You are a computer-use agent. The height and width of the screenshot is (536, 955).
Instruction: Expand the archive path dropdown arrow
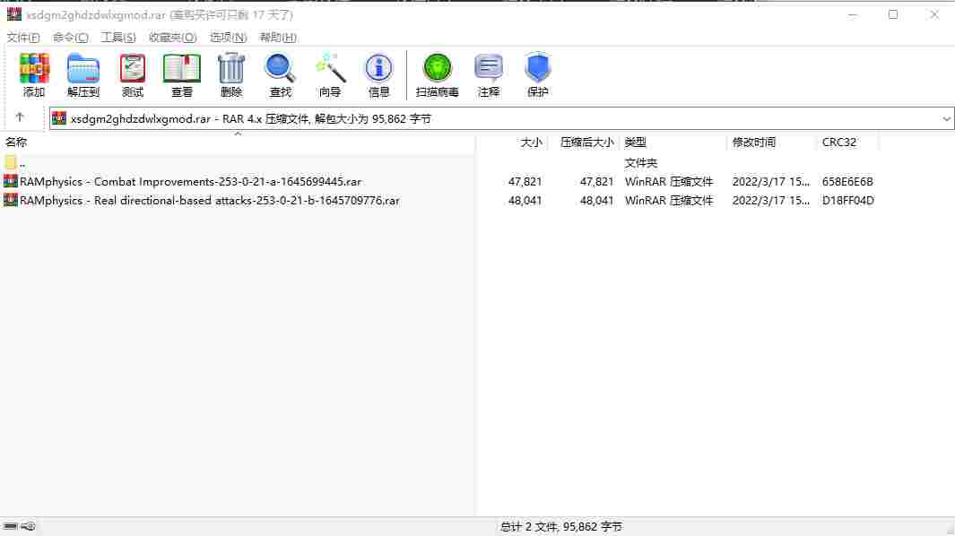tap(946, 119)
